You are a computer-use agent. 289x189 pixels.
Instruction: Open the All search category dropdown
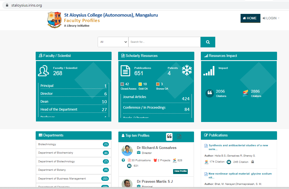[x=113, y=42]
